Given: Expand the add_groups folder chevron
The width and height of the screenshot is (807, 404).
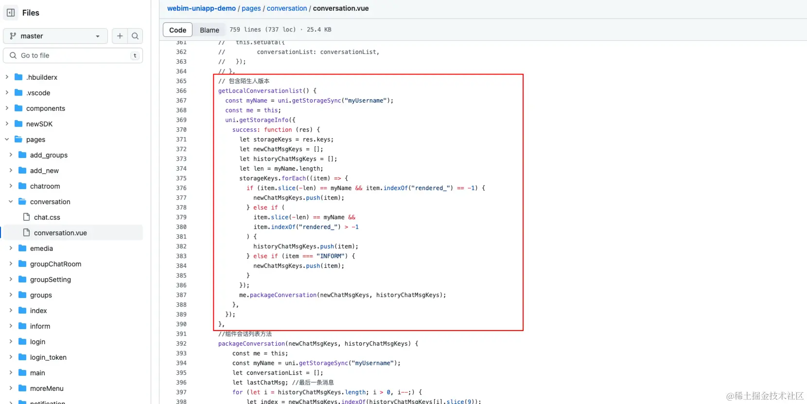Looking at the screenshot, I should coord(11,155).
